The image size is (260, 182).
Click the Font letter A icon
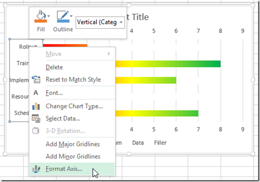[x=36, y=93]
